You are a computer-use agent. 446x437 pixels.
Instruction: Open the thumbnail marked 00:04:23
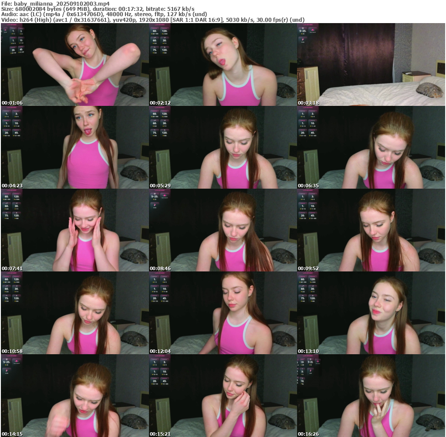click(x=74, y=147)
